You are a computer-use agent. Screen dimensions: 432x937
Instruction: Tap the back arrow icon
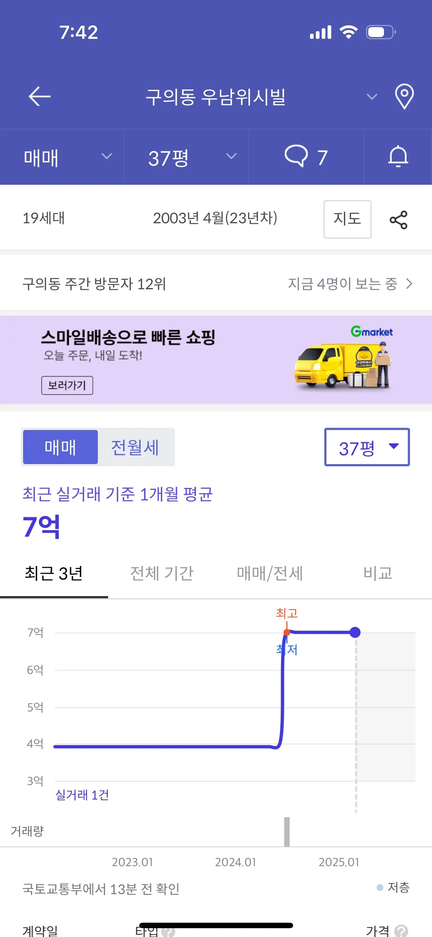pos(40,96)
